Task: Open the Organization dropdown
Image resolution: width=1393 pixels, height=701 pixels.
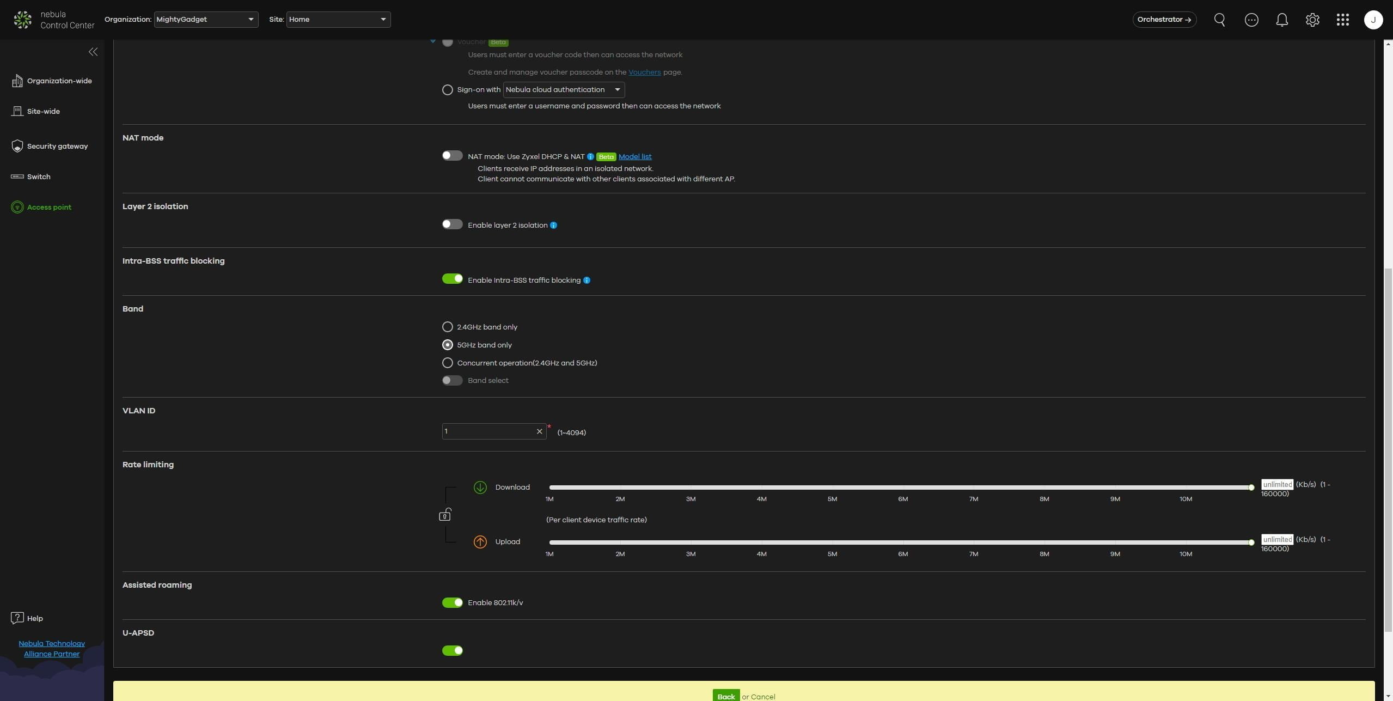Action: click(206, 20)
